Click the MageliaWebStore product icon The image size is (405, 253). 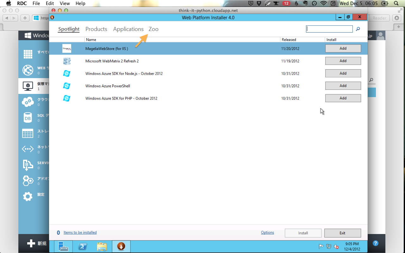coord(67,48)
